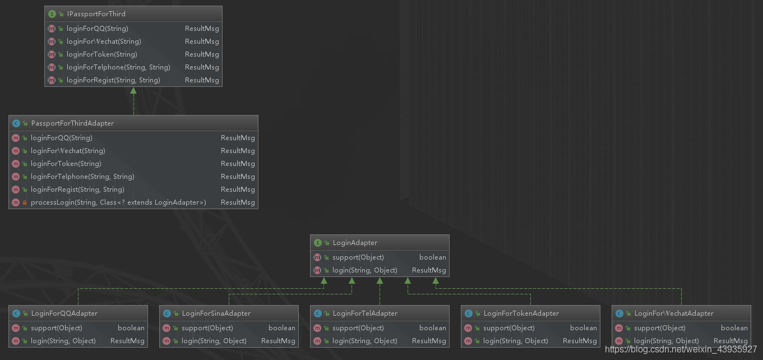763x360 pixels.
Task: Select support(Object) in LoginForQQAdapter
Action: click(57, 328)
